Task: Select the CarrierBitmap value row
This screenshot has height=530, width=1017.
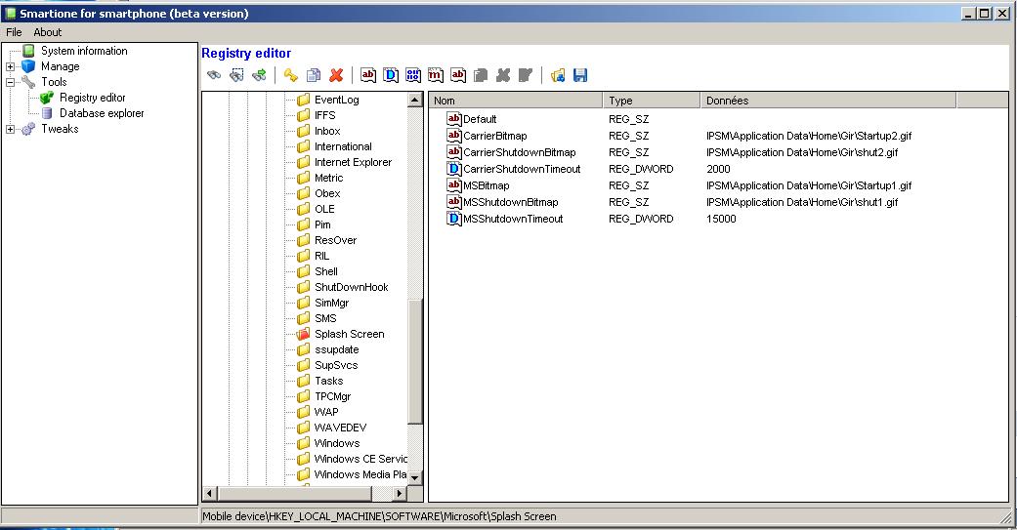Action: pos(495,136)
